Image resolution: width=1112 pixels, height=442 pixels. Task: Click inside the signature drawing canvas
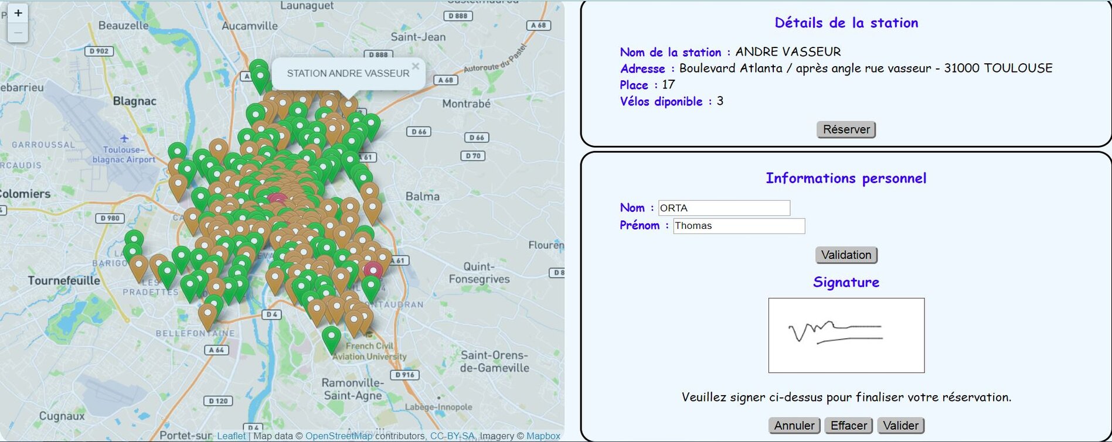846,335
